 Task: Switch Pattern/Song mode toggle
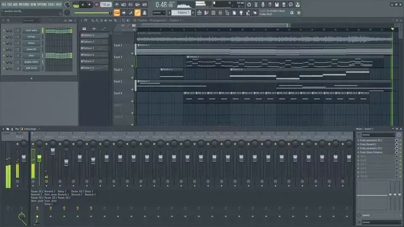(x=76, y=4)
